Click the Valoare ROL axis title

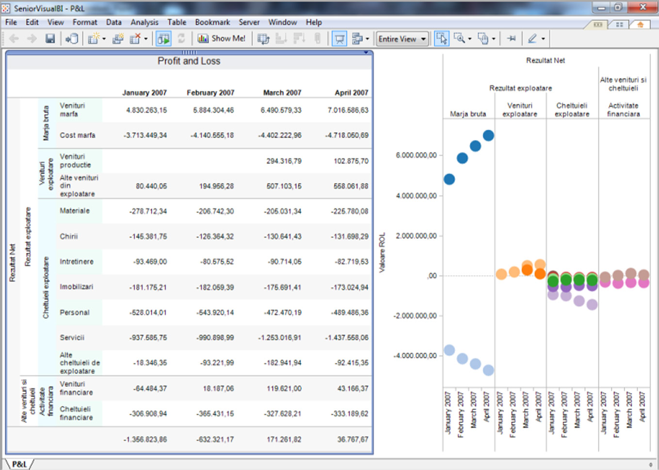coord(382,252)
